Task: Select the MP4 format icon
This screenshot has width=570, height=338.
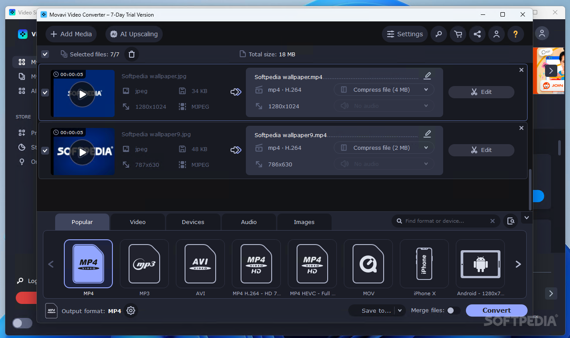Action: click(x=88, y=264)
